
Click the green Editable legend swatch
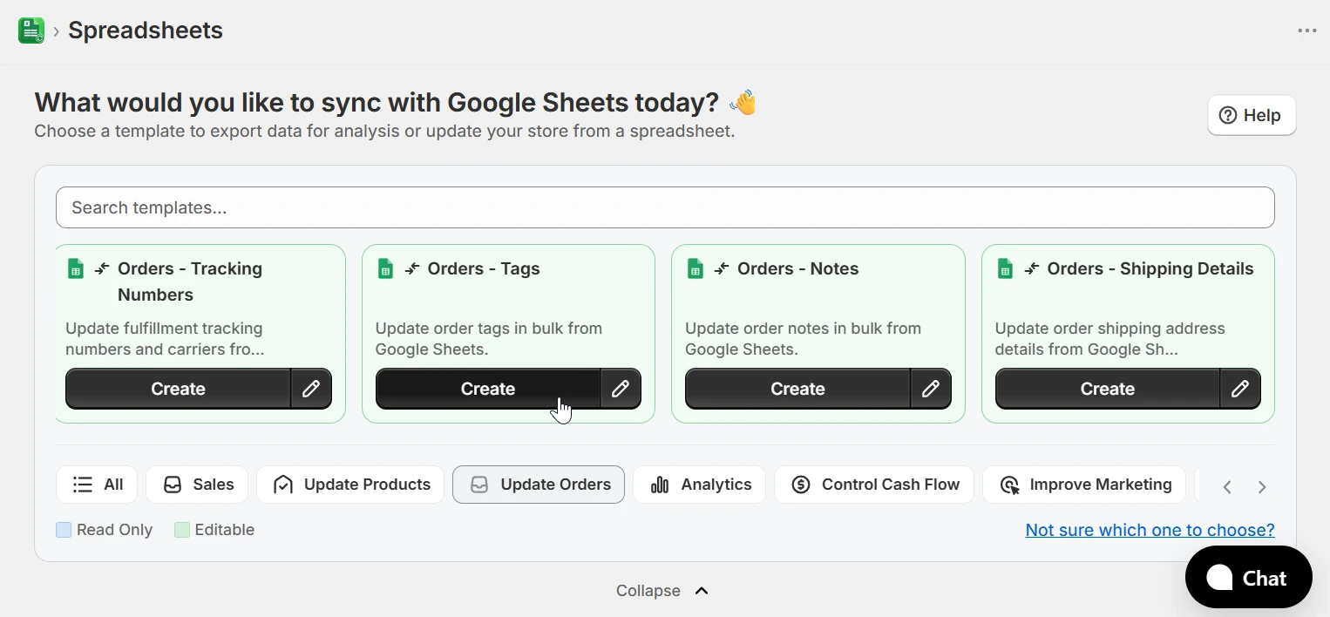[182, 530]
